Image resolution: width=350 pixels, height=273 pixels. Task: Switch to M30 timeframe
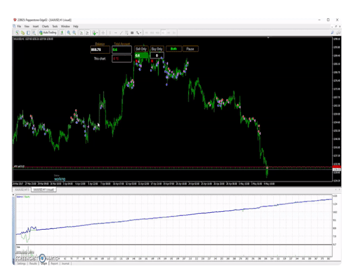click(x=158, y=33)
